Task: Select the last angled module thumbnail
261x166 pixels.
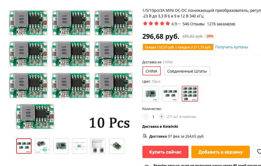Action: pyautogui.click(x=117, y=146)
